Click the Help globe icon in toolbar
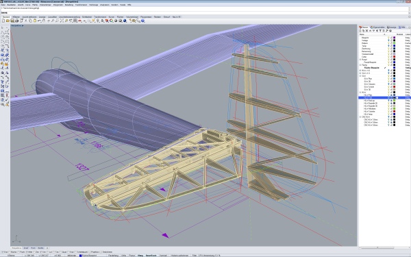 [142, 21]
